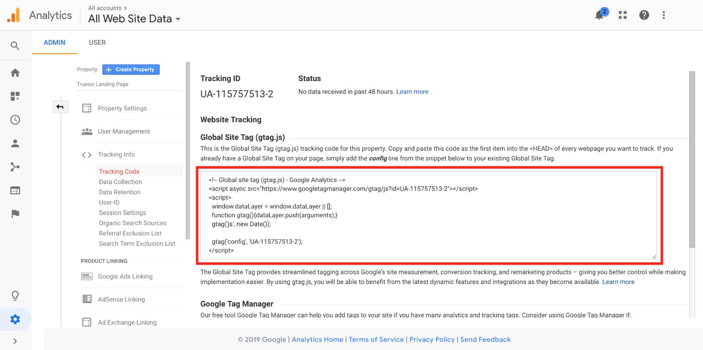
Task: Open Organic Search Sources
Action: click(x=133, y=223)
